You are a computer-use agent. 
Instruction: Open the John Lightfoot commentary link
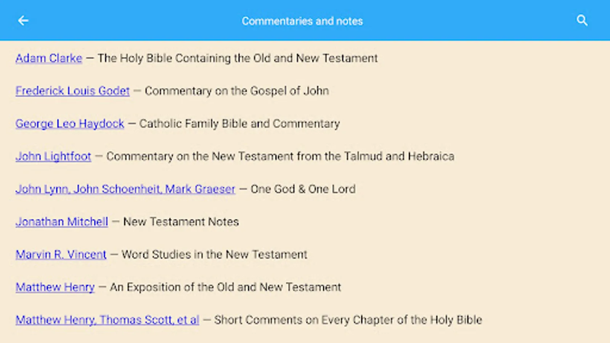coord(53,157)
